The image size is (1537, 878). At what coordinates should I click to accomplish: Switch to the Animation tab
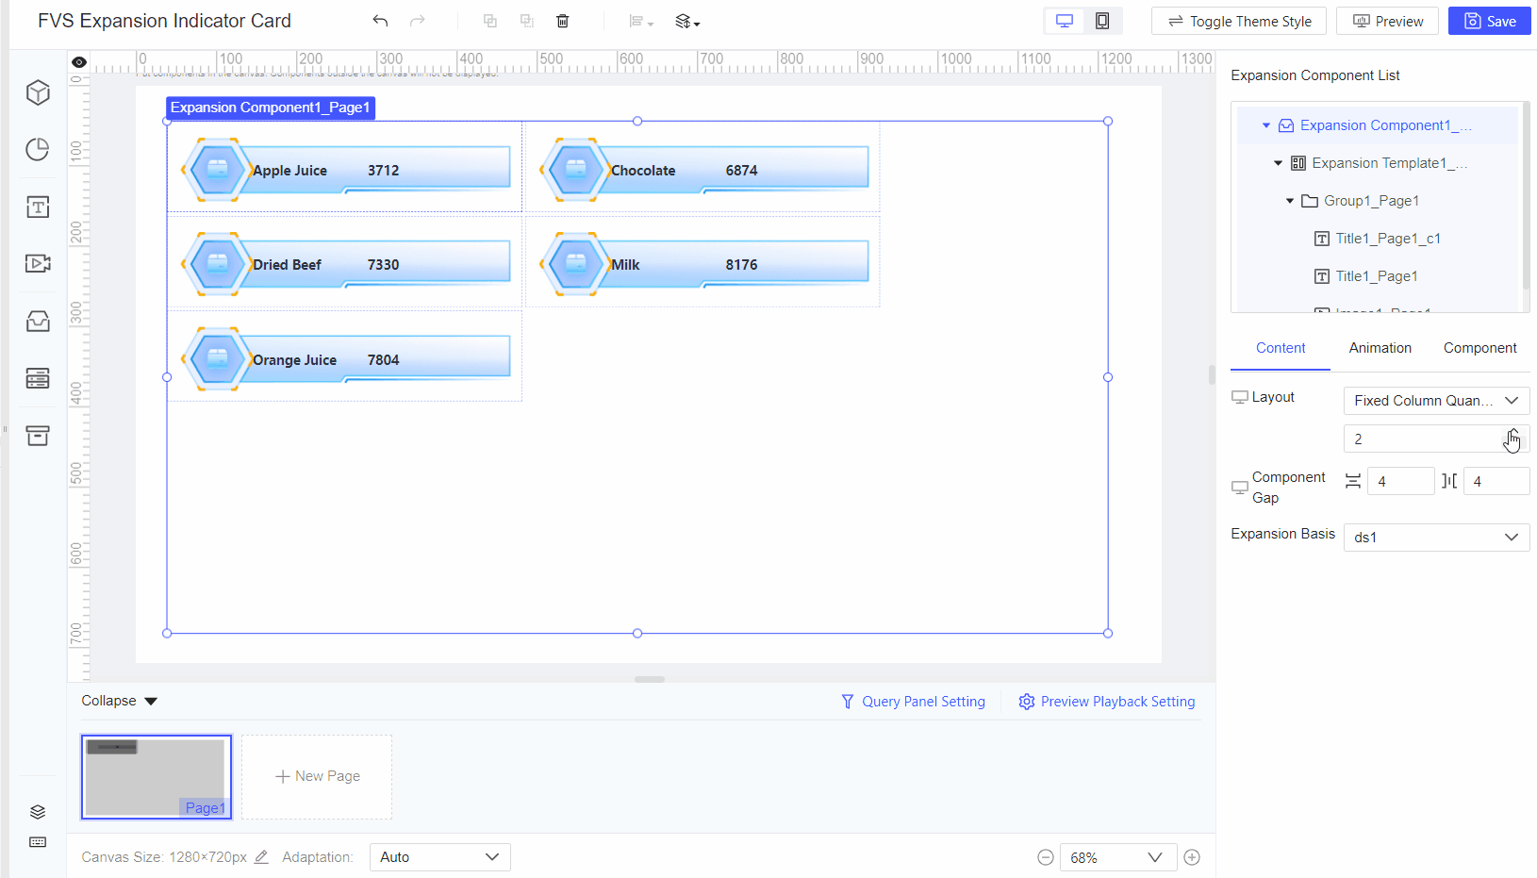point(1380,348)
